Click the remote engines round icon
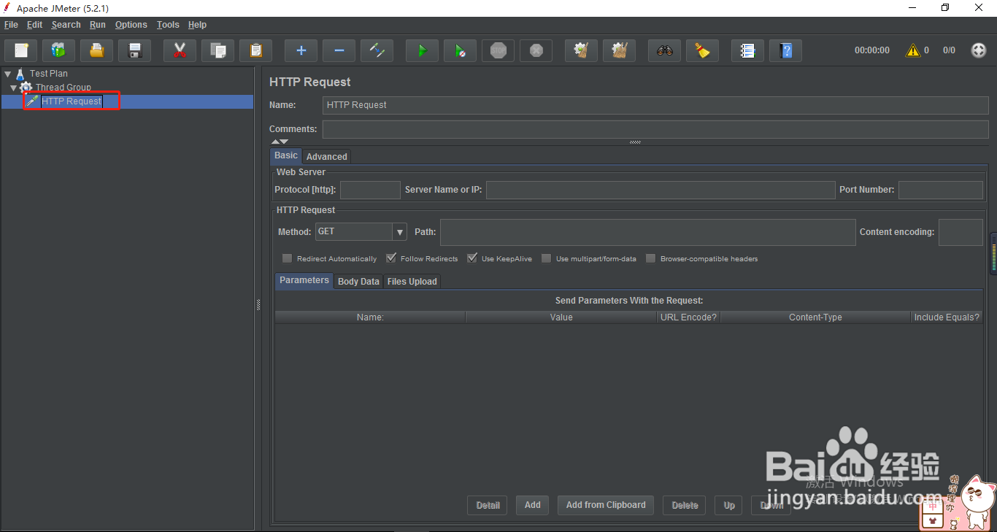This screenshot has width=997, height=532. point(979,50)
